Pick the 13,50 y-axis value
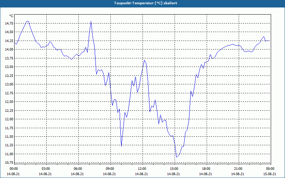 [x=9, y=67]
